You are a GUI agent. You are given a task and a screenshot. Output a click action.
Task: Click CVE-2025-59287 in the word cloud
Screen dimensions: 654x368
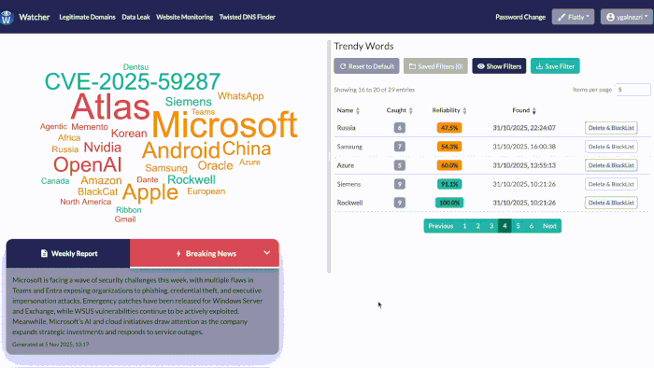point(133,81)
